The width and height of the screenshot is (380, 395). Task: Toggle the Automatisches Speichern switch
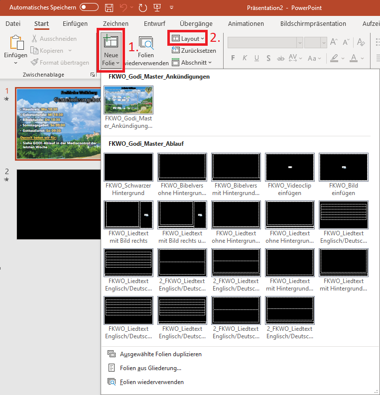pos(89,8)
